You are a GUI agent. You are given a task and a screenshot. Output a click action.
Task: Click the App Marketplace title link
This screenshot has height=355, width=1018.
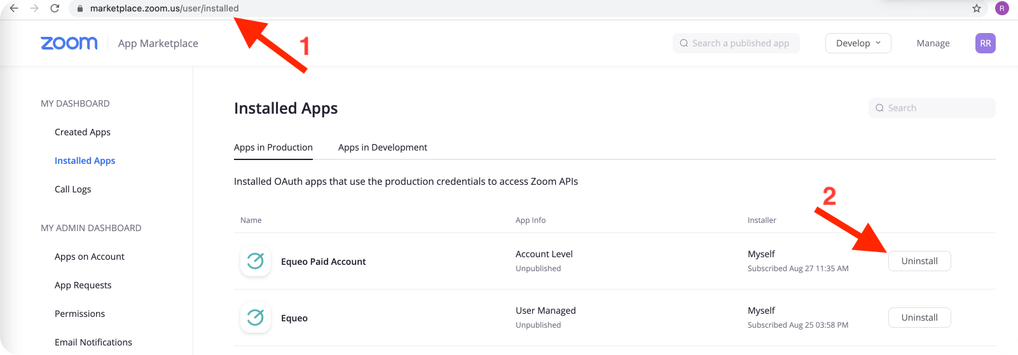pyautogui.click(x=158, y=43)
